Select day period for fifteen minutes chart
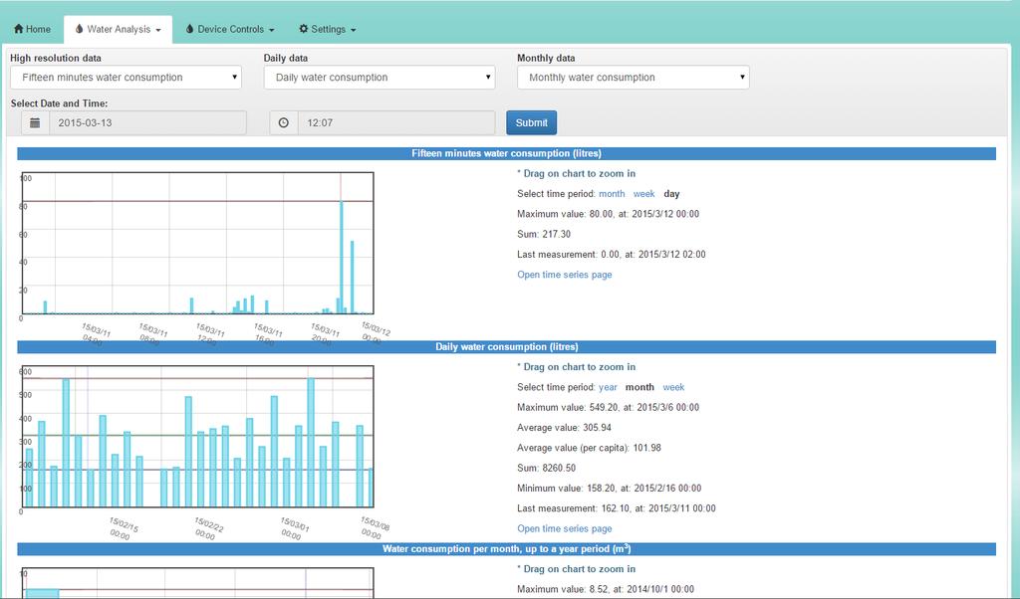This screenshot has height=599, width=1020. coord(671,194)
